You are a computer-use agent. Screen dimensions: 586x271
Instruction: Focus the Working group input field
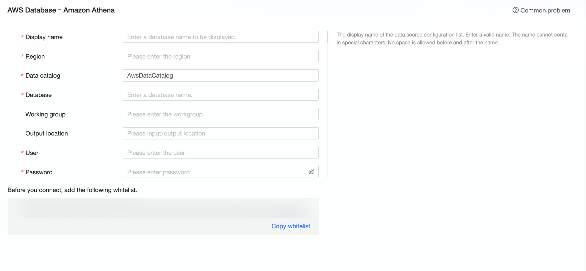tap(221, 114)
